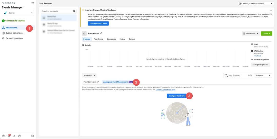Click the green Connect Data Sources plus icon

pos(3,21)
